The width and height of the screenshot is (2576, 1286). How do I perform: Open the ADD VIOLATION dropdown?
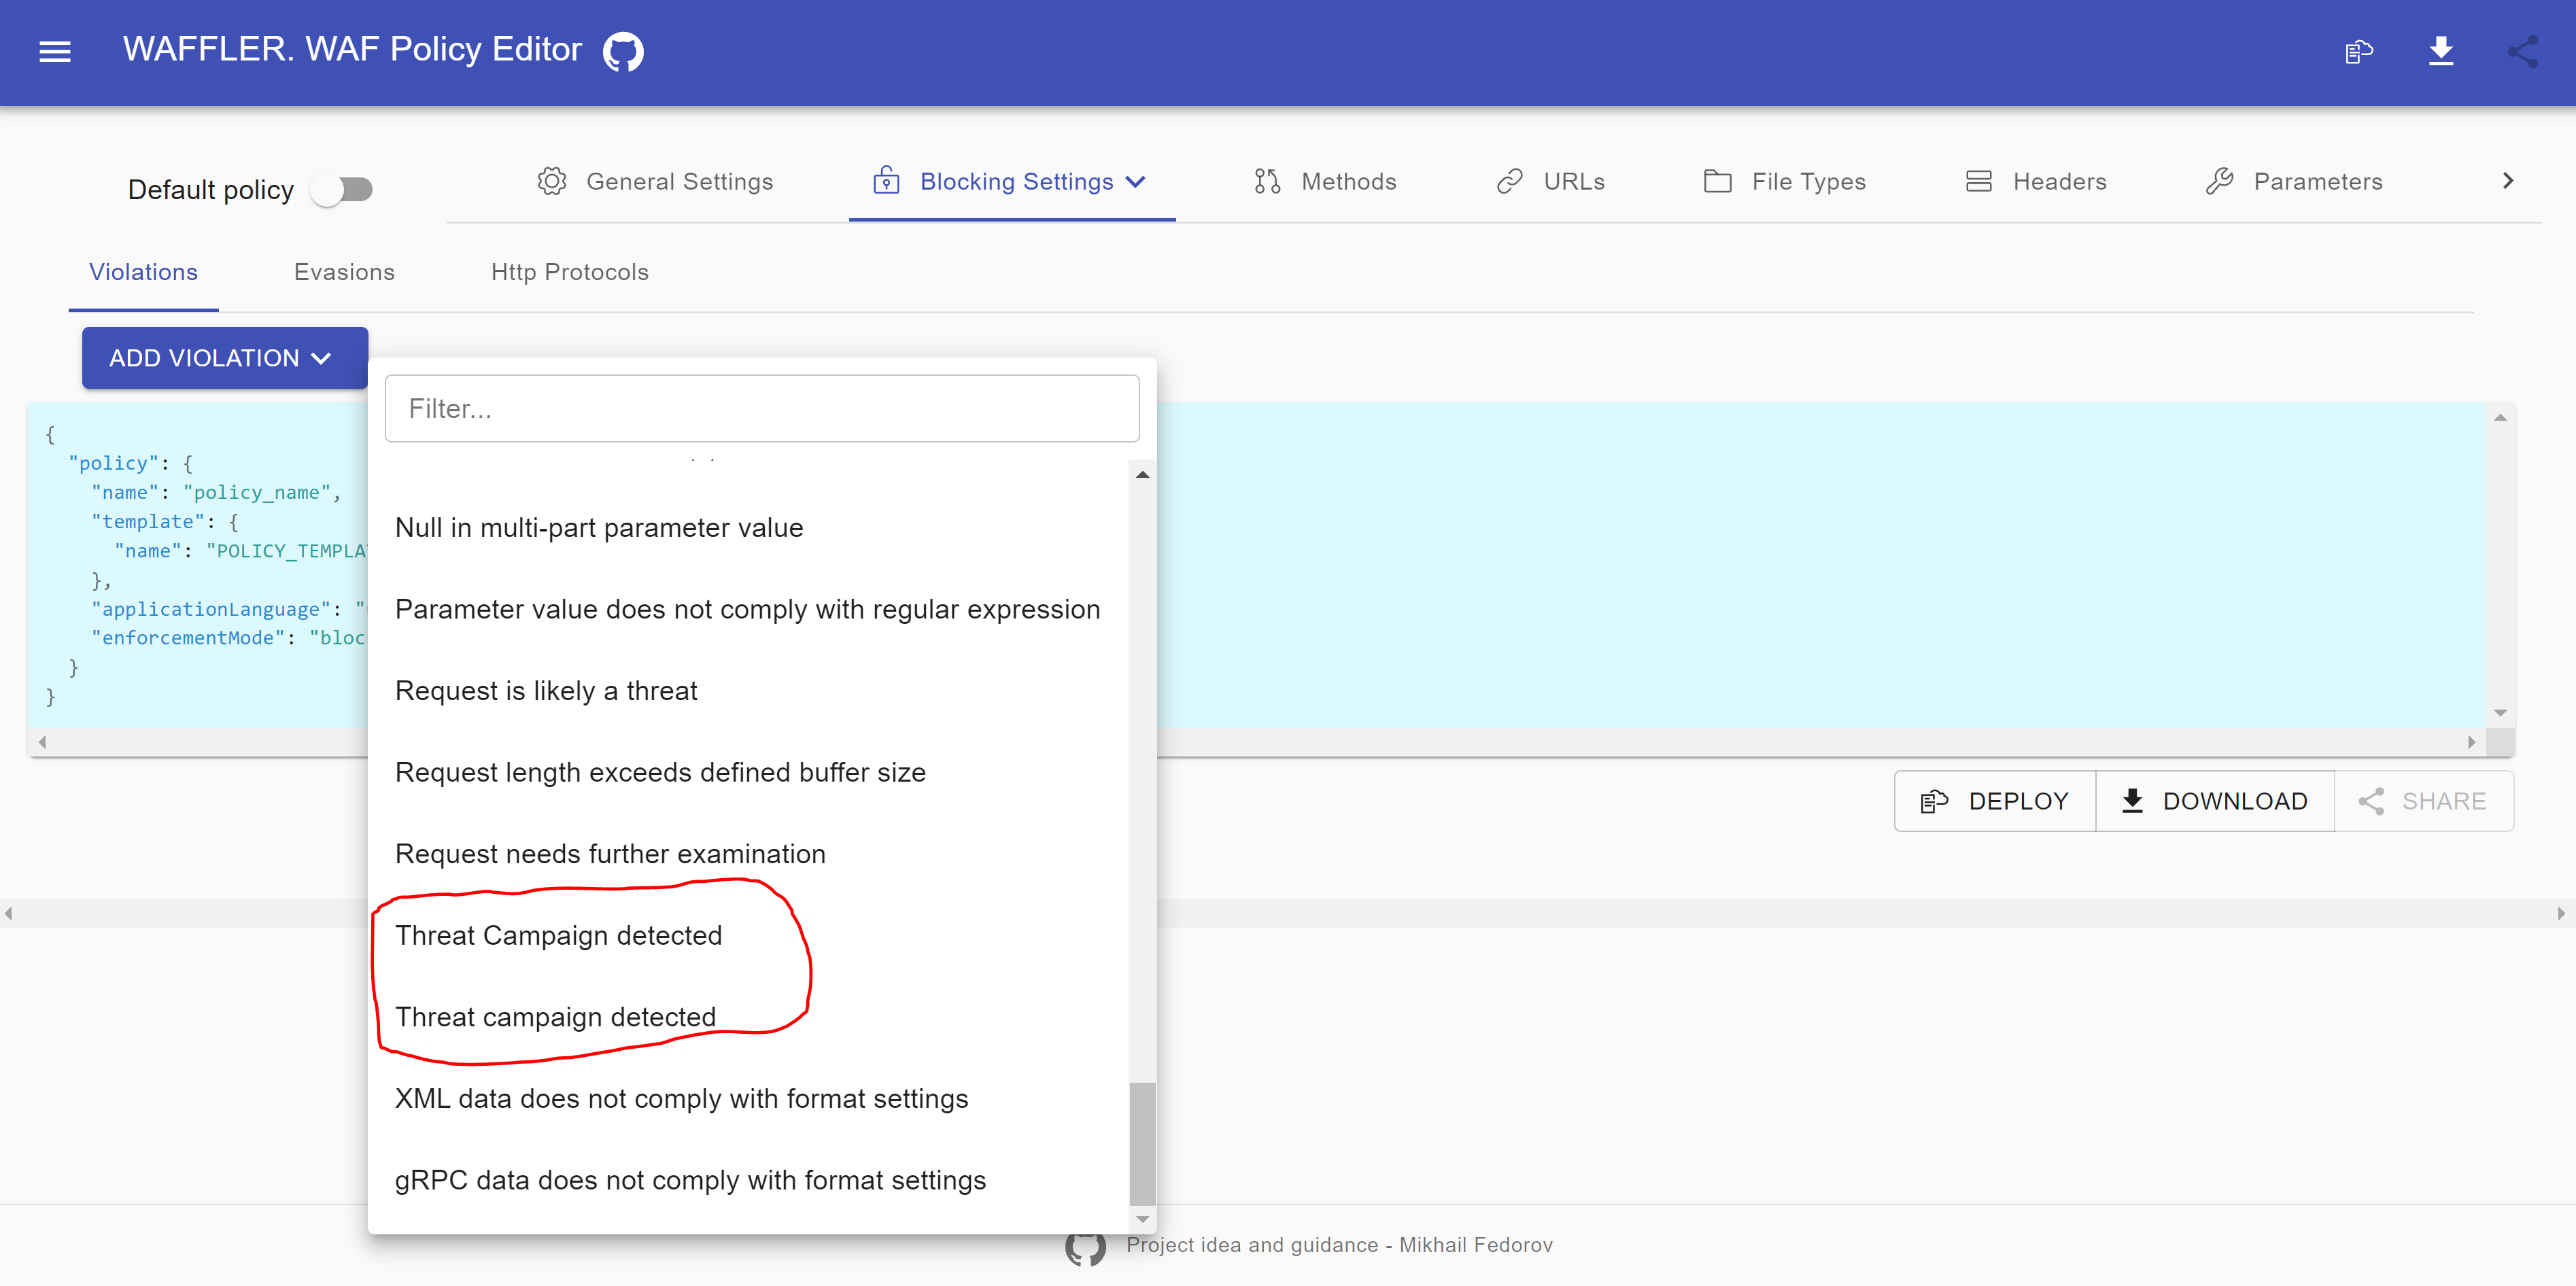(x=223, y=357)
